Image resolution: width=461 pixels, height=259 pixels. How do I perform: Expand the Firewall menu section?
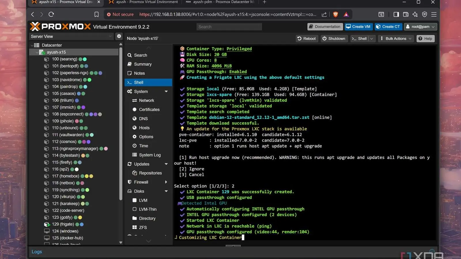coord(166,182)
